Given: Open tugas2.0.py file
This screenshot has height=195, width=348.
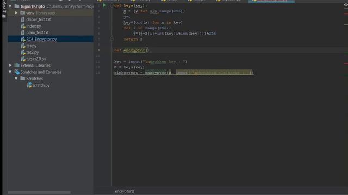Looking at the screenshot, I should [36, 59].
